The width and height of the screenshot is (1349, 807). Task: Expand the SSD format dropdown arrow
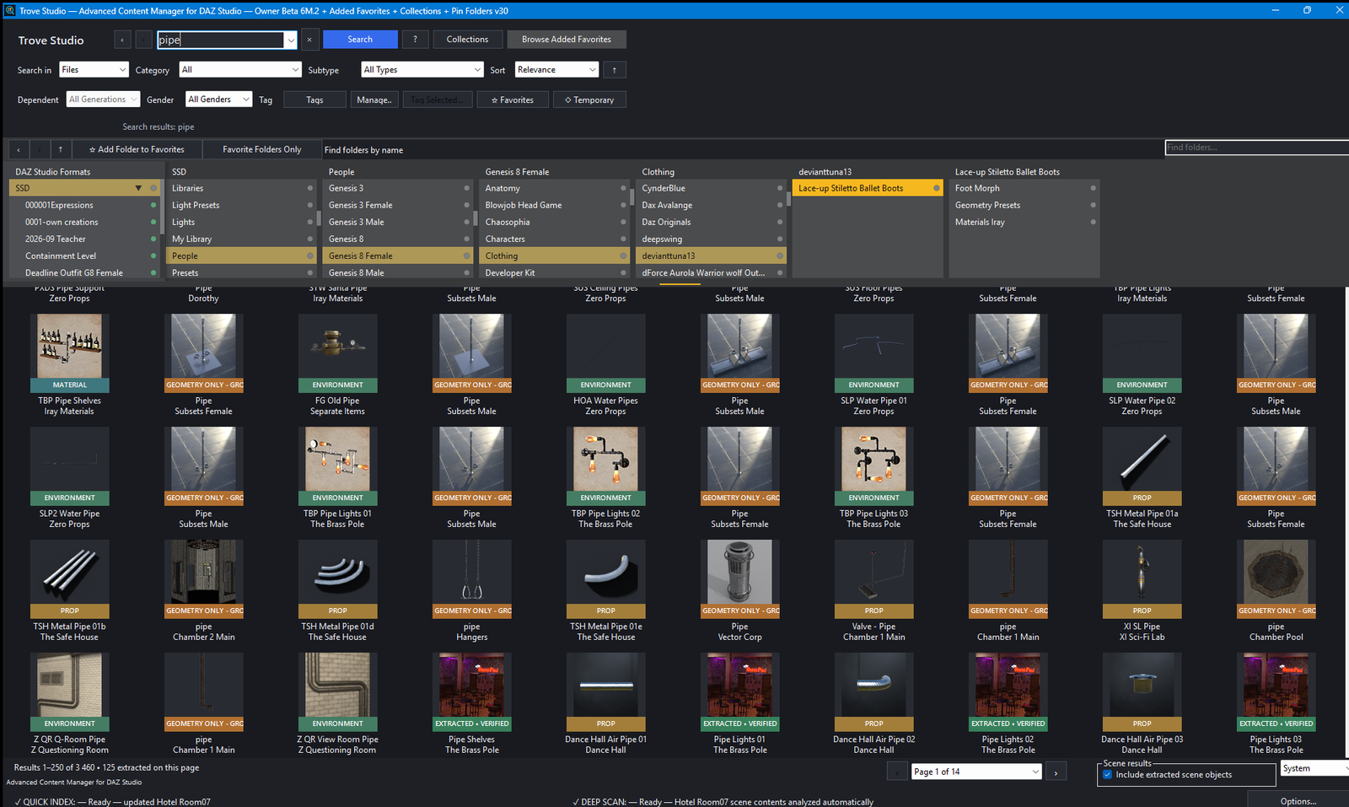pos(138,188)
